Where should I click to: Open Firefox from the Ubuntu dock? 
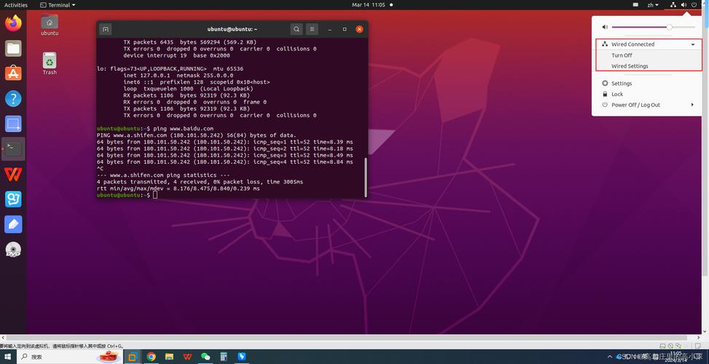tap(13, 23)
